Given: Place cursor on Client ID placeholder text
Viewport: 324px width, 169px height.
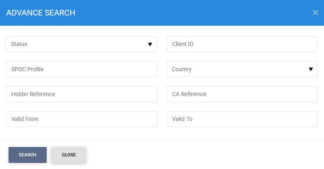Looking at the screenshot, I should pos(183,44).
